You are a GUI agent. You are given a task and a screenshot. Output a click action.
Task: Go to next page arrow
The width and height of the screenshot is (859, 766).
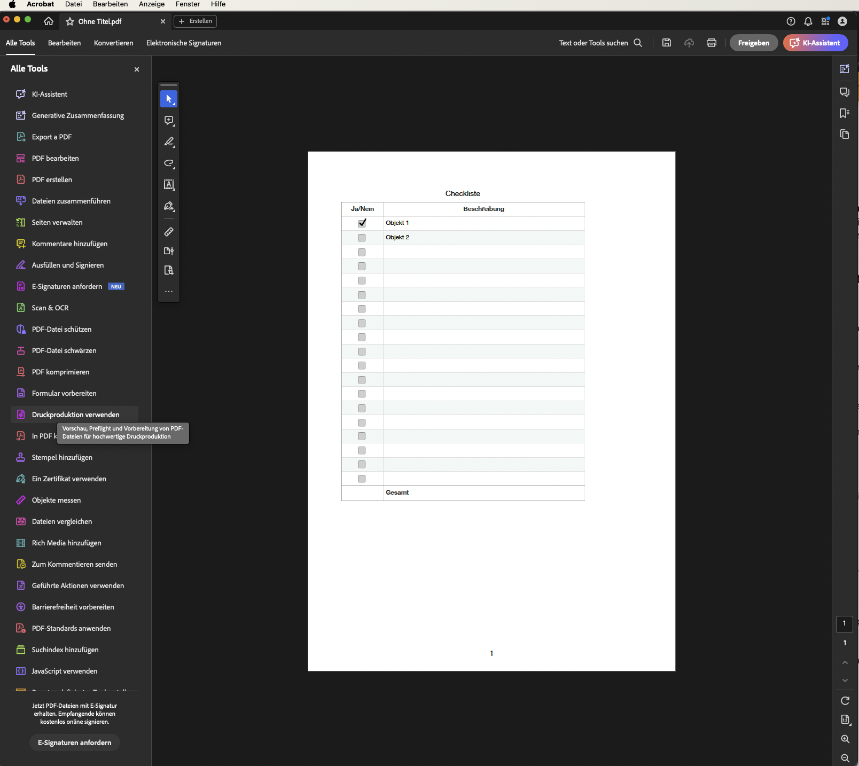(845, 681)
